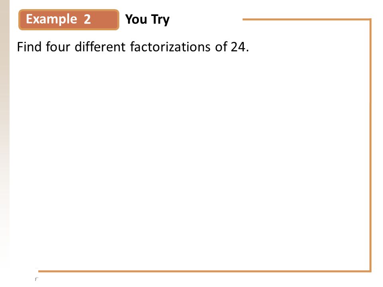Click the orange bottom border line
Image resolution: width=383 pixels, height=287 pixels.
pos(205,271)
